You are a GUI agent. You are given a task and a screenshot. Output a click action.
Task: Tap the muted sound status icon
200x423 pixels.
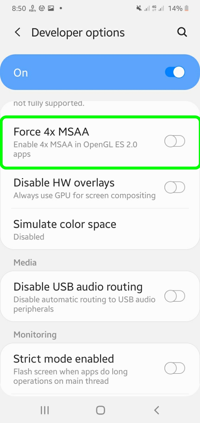(139, 8)
